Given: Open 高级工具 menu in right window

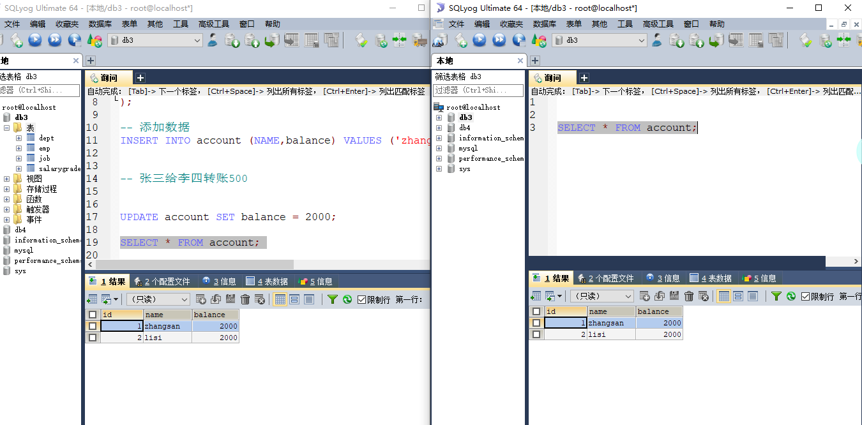Looking at the screenshot, I should pyautogui.click(x=659, y=24).
